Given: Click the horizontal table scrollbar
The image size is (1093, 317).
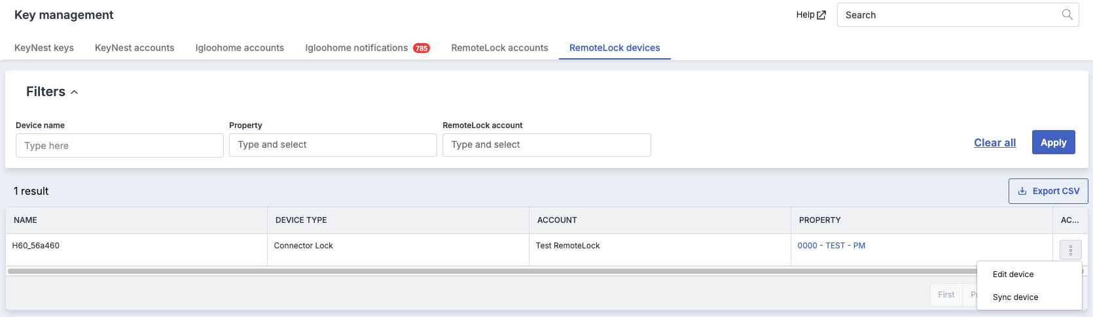Looking at the screenshot, I should [491, 271].
